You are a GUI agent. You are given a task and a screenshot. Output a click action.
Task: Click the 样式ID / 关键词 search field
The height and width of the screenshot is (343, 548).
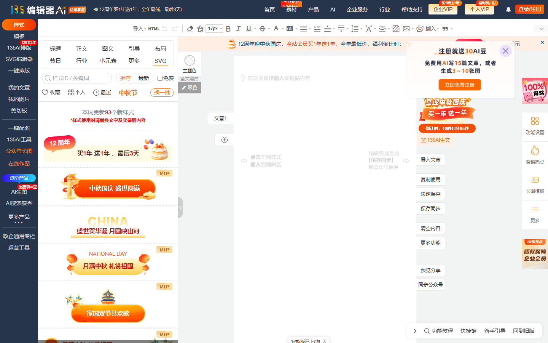point(77,78)
